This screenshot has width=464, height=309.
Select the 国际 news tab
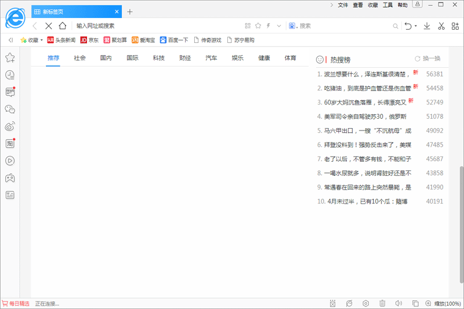(x=132, y=58)
